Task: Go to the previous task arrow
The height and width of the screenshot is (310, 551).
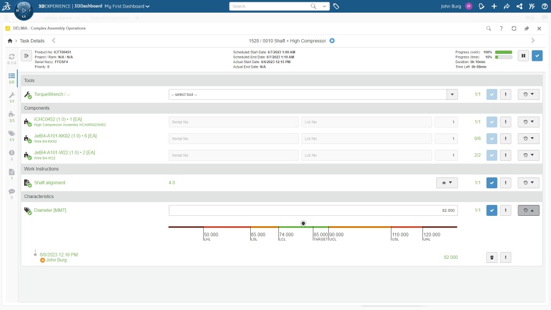Action: click(54, 40)
